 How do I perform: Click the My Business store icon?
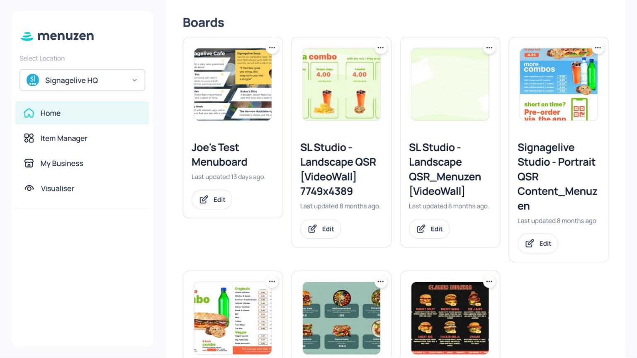click(x=29, y=163)
